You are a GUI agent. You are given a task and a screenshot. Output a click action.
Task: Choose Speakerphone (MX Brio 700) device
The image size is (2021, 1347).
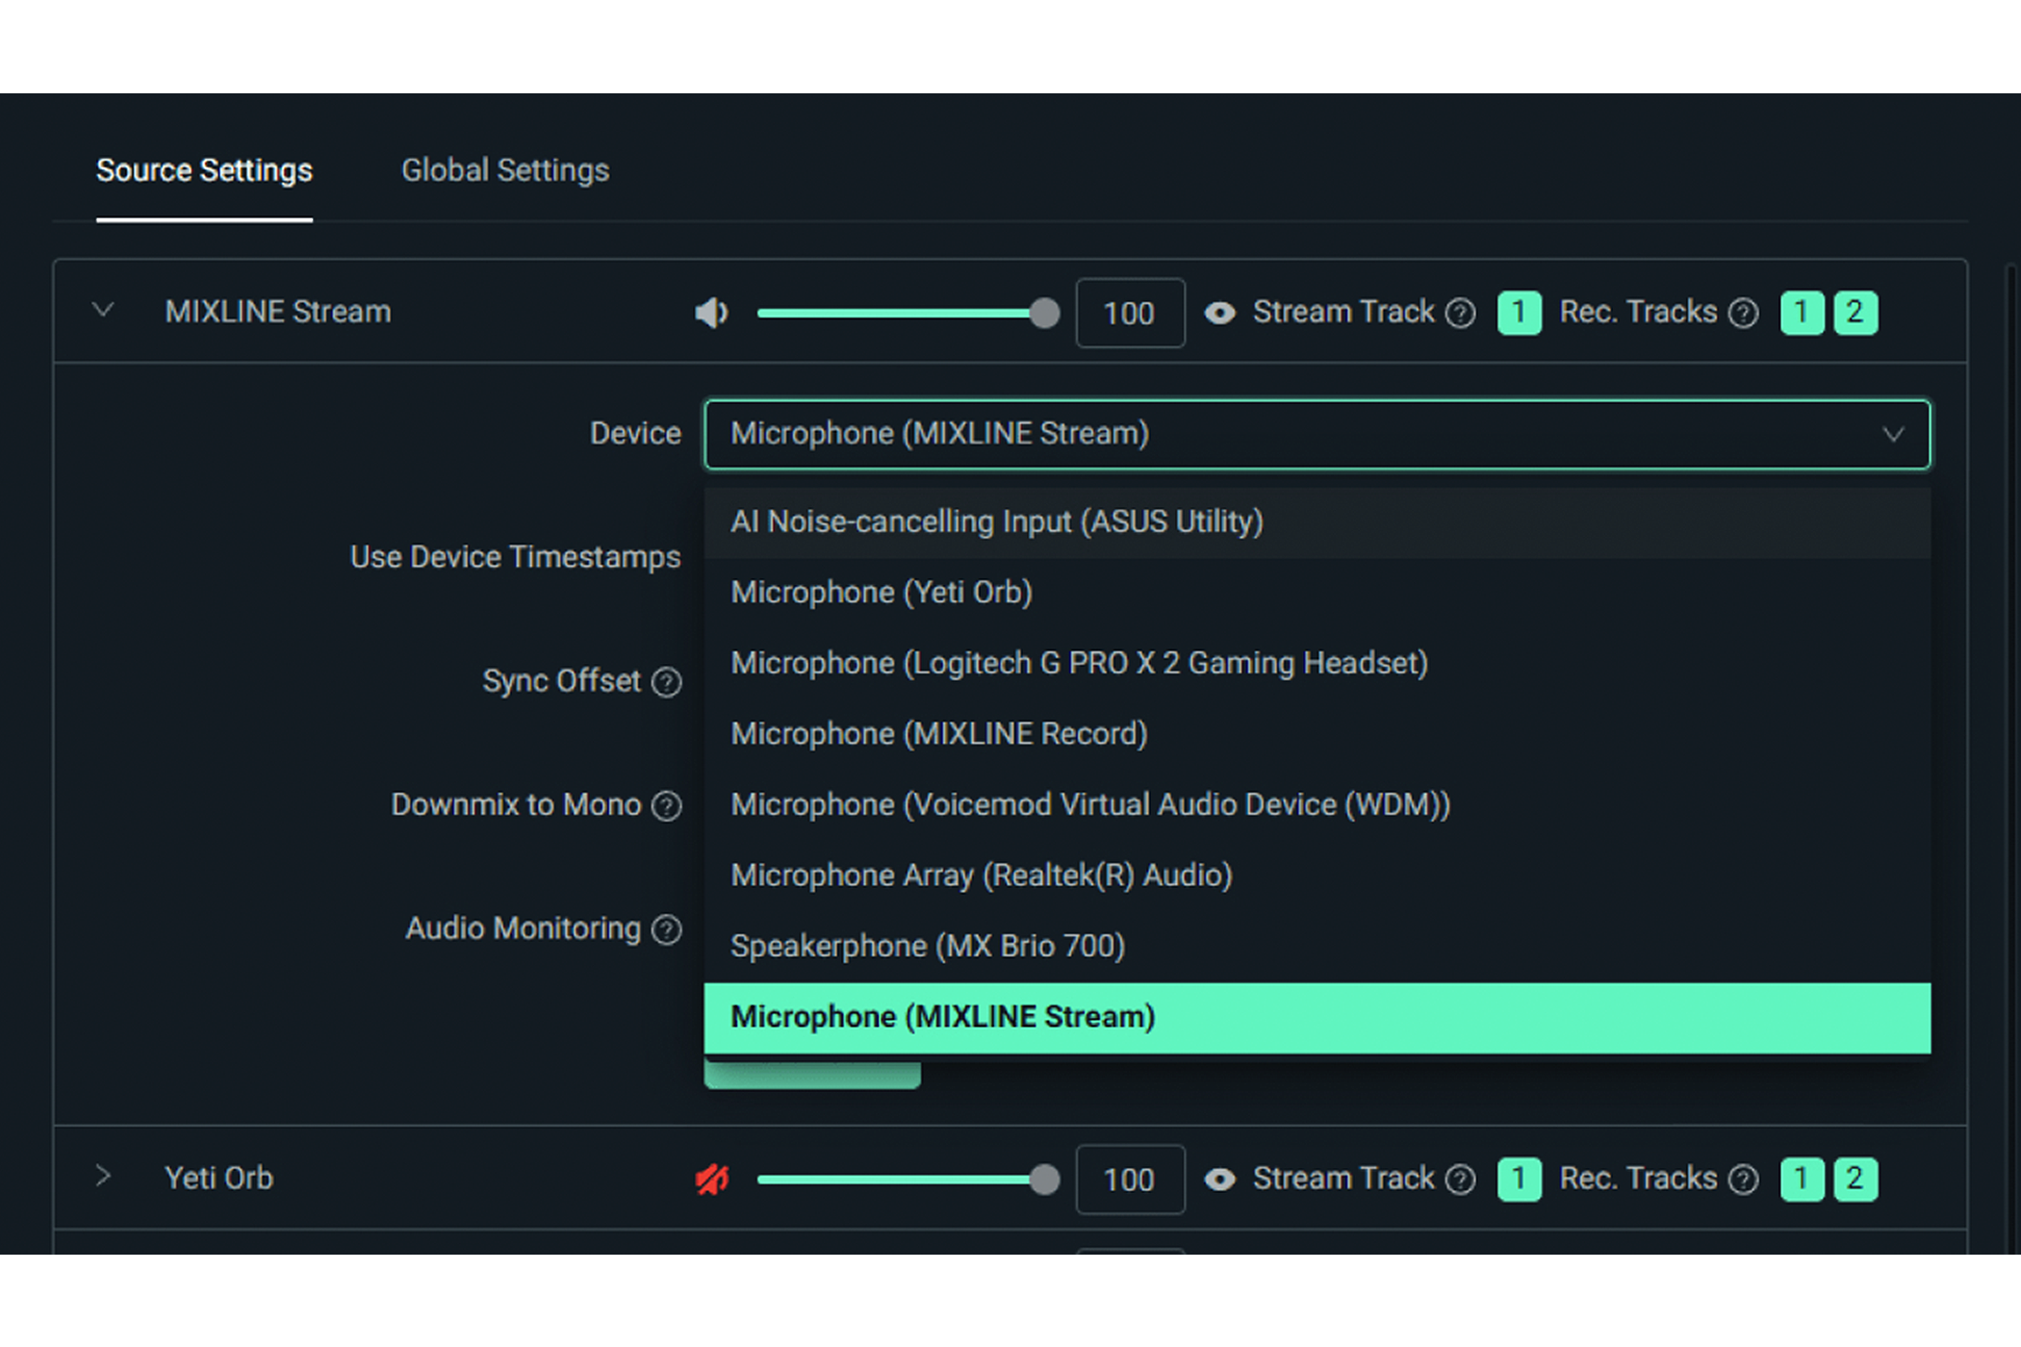tap(1317, 947)
